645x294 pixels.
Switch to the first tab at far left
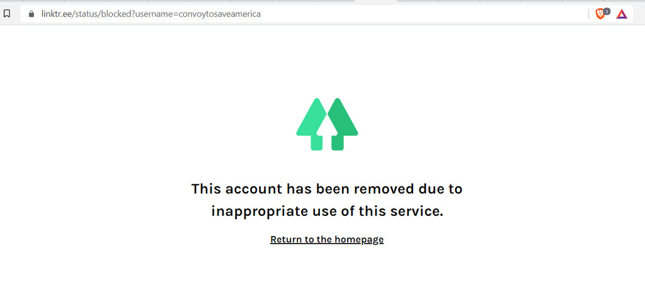(10, 1)
